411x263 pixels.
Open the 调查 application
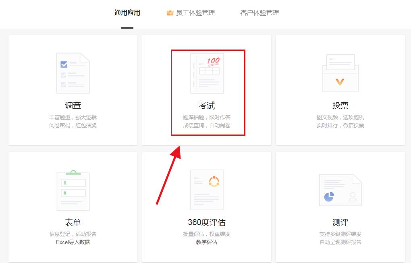(73, 89)
